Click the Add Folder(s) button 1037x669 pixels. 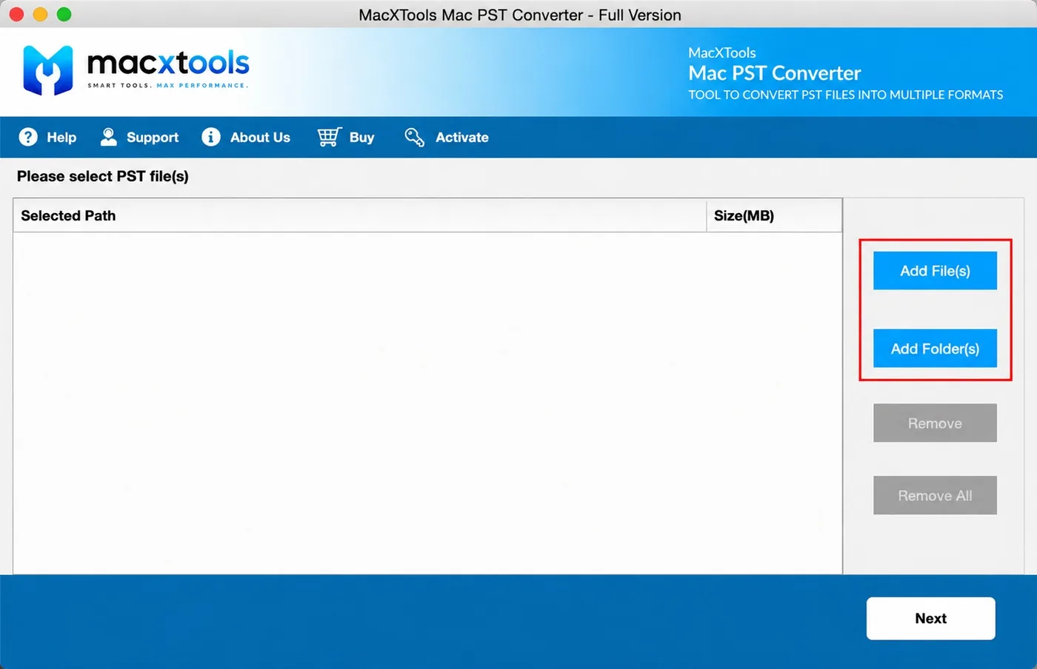coord(935,349)
